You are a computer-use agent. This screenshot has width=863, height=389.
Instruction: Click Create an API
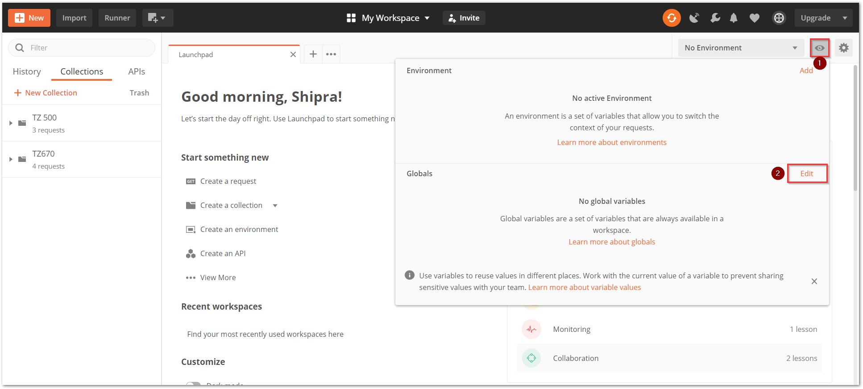(223, 253)
